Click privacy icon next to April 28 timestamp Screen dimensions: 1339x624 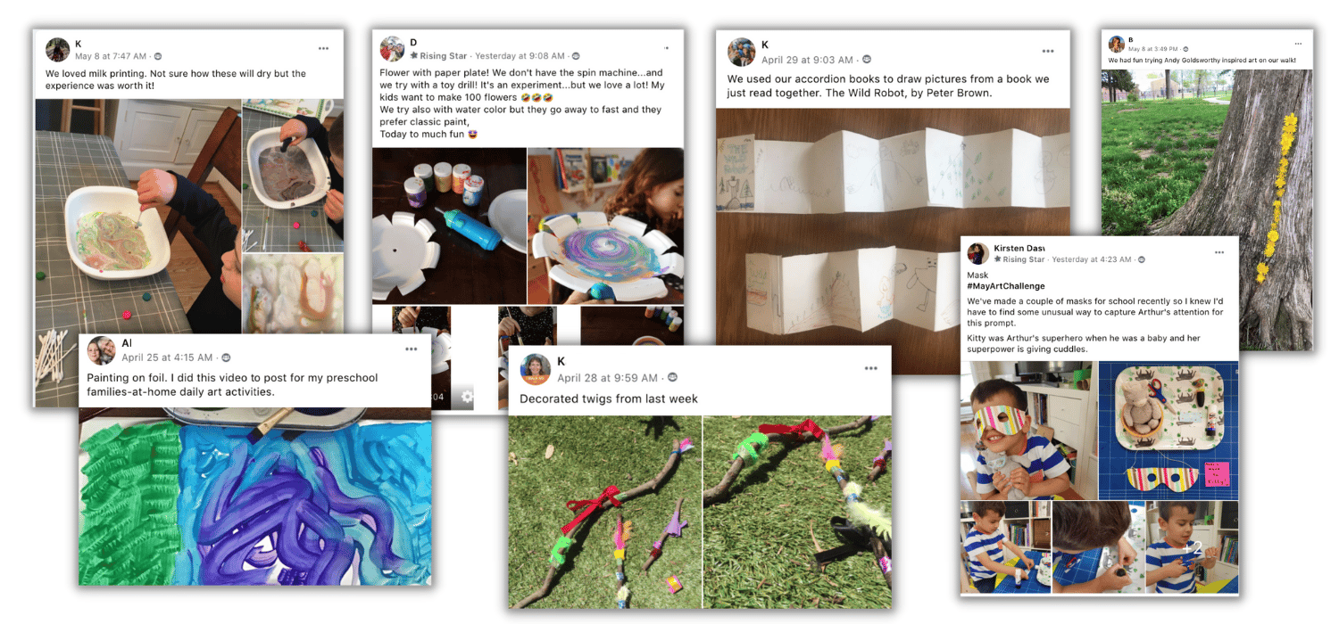[x=672, y=378]
